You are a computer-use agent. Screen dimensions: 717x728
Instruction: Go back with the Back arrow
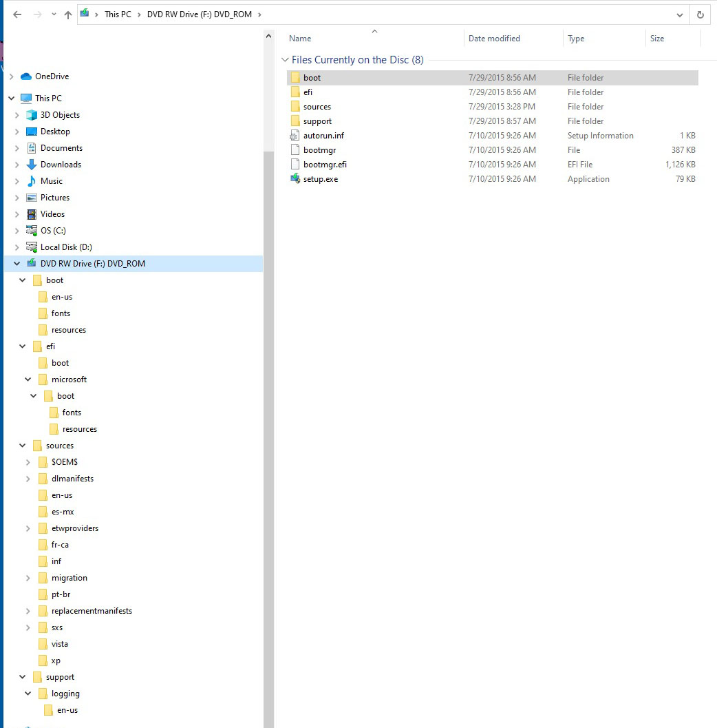[17, 14]
